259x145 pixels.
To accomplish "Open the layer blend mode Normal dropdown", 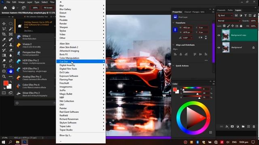I will coord(229,21).
